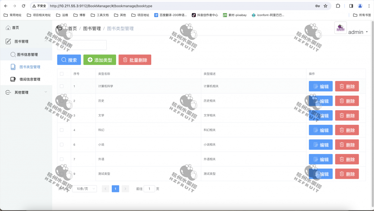374x211 pixels.
Task: Open the 10条/页 page size dropdown
Action: click(84, 189)
